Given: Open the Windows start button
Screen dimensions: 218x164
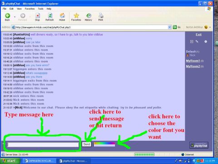Looking at the screenshot, I should point(10,161).
